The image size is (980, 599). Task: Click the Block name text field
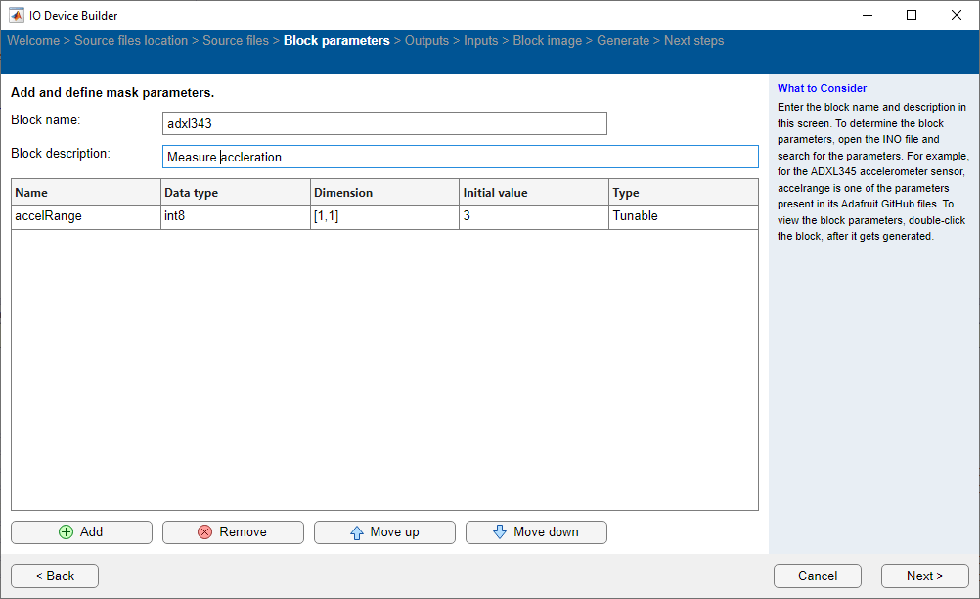384,123
